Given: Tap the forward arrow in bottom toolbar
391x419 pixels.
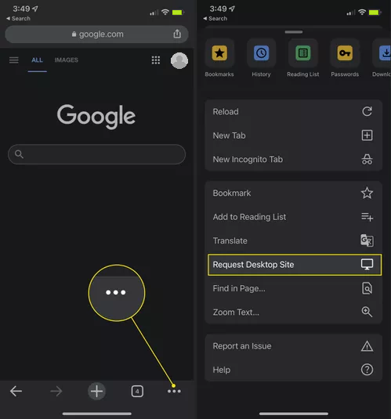Looking at the screenshot, I should [x=56, y=392].
